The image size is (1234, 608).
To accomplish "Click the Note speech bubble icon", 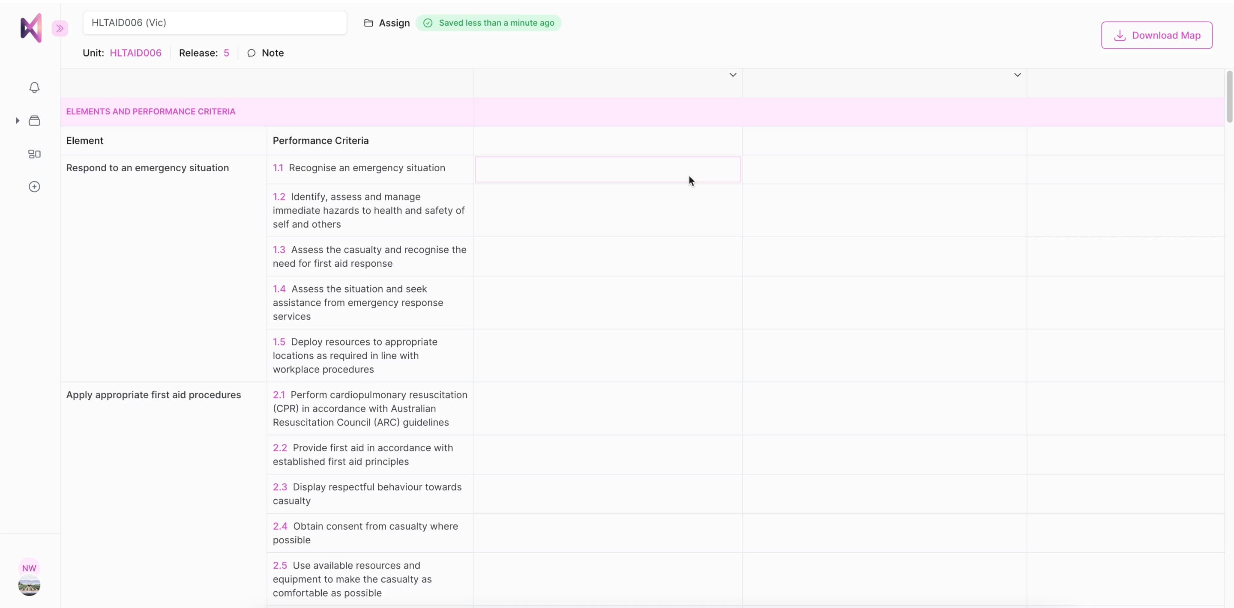I will [x=252, y=53].
